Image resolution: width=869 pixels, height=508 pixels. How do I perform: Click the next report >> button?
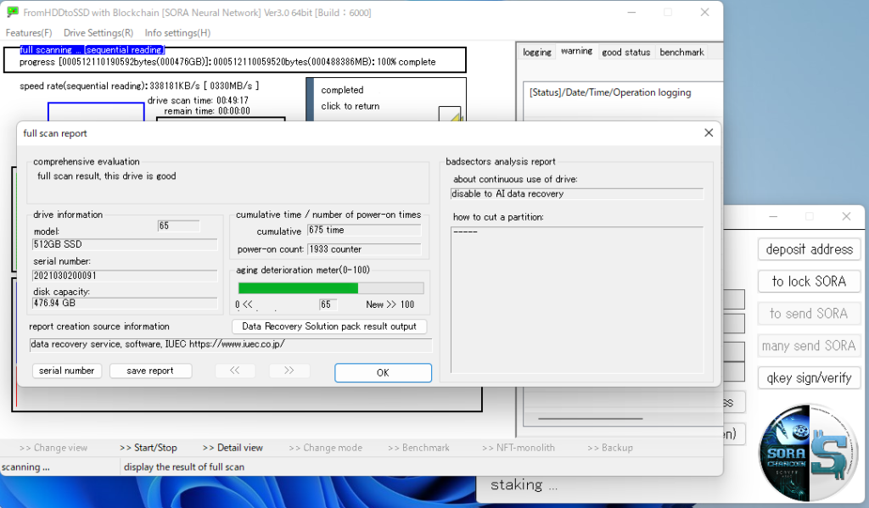(x=289, y=371)
